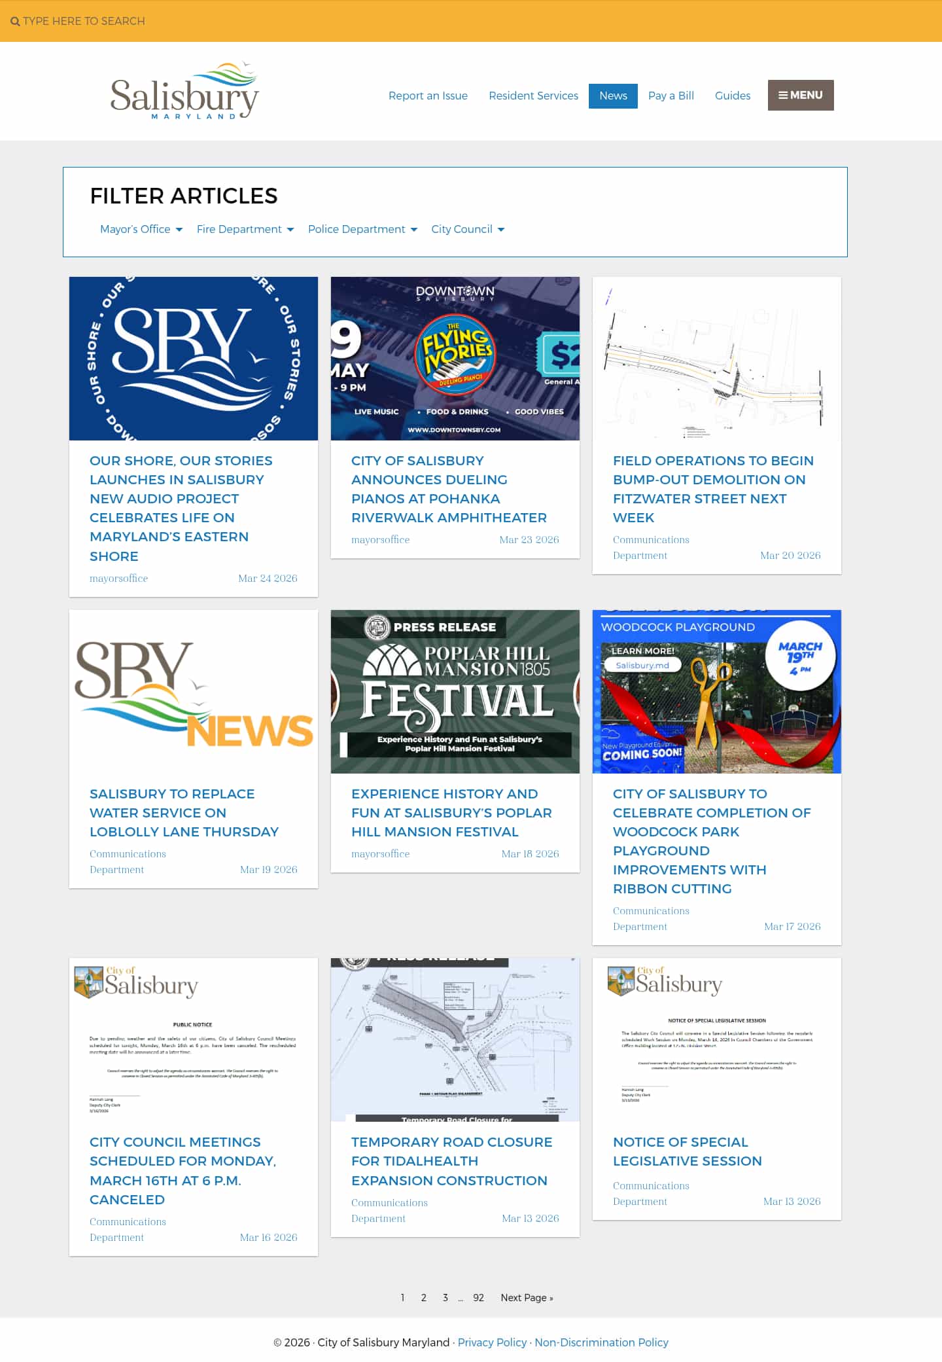The width and height of the screenshot is (942, 1362).
Task: Read Our Shore, Our Stories article headline
Action: coord(181,509)
